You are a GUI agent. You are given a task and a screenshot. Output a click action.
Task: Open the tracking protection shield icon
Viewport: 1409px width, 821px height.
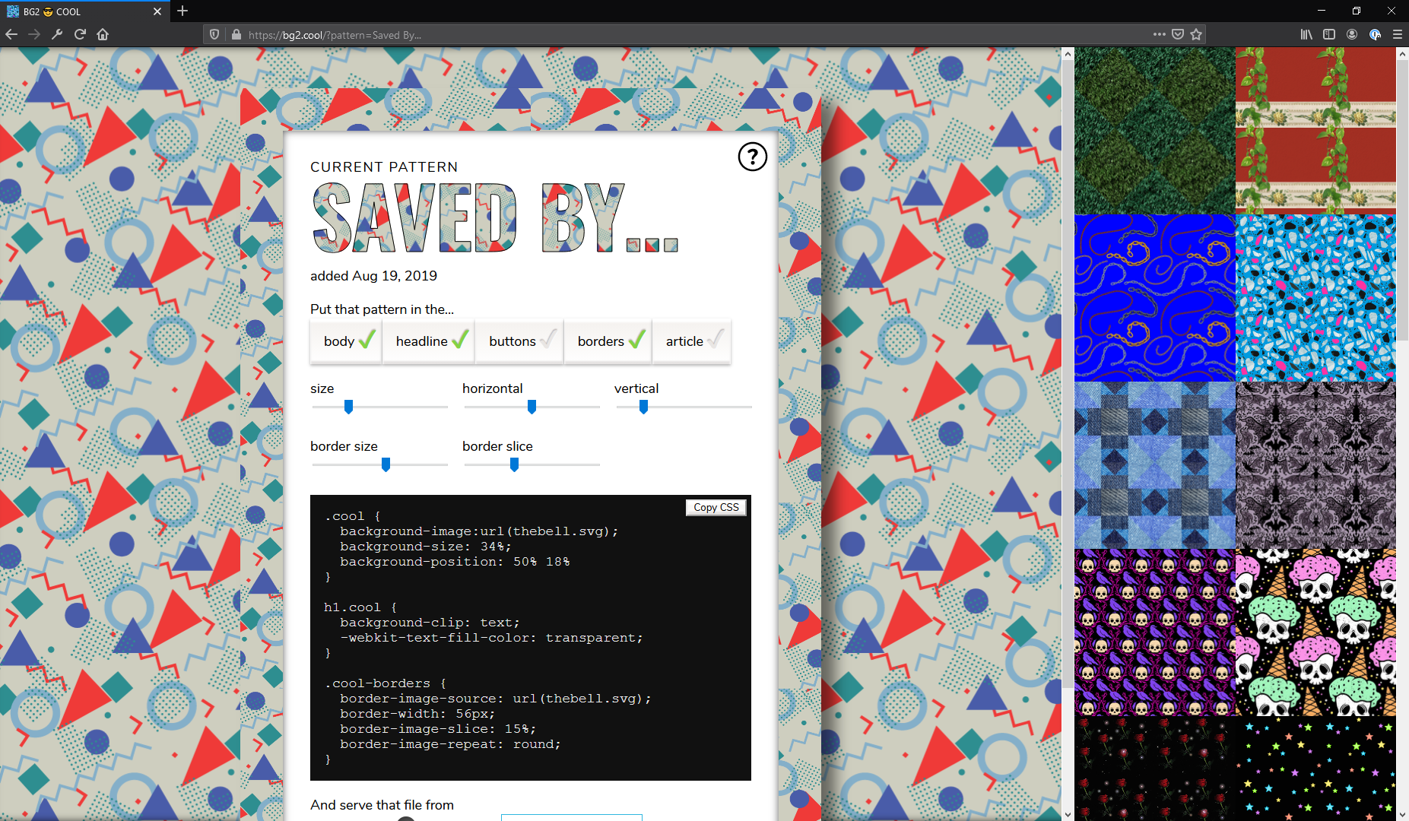click(214, 34)
